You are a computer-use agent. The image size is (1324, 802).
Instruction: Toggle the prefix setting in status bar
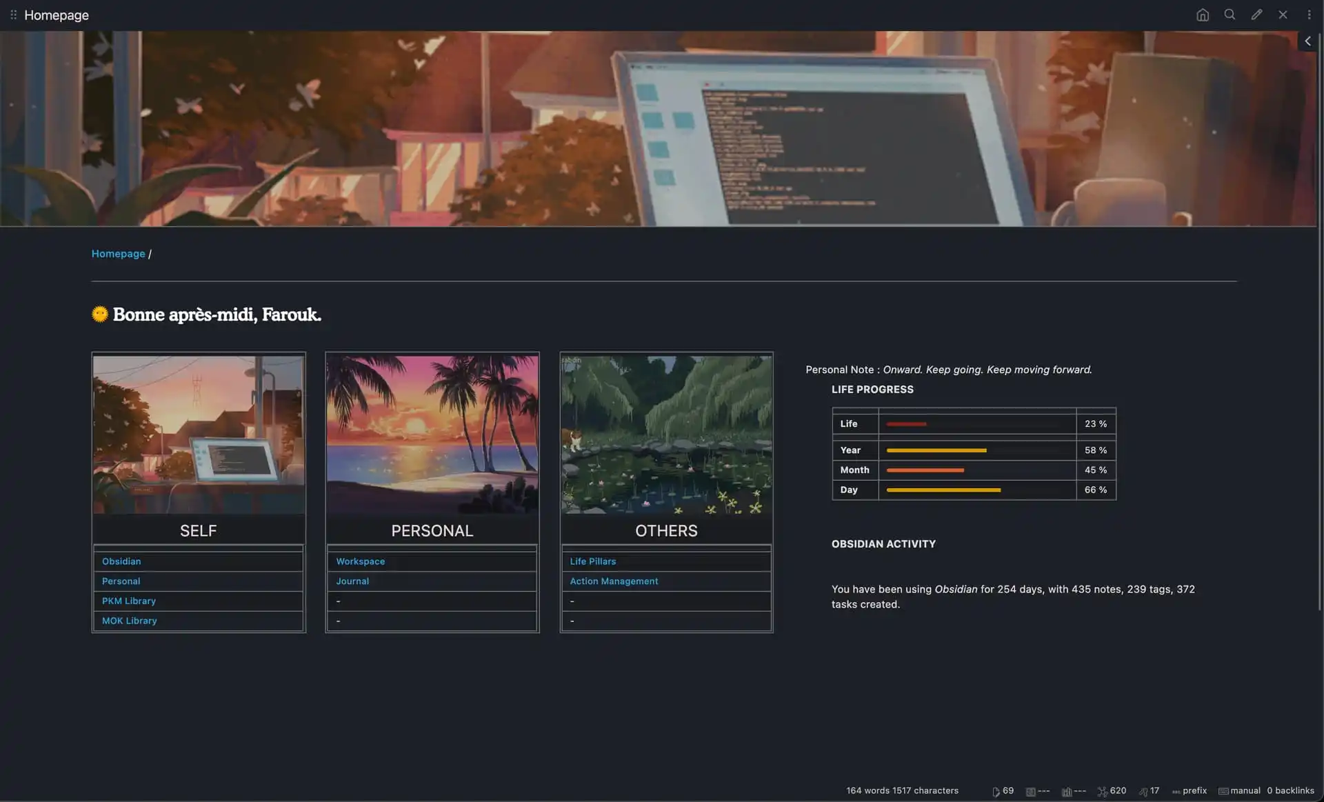point(1190,791)
